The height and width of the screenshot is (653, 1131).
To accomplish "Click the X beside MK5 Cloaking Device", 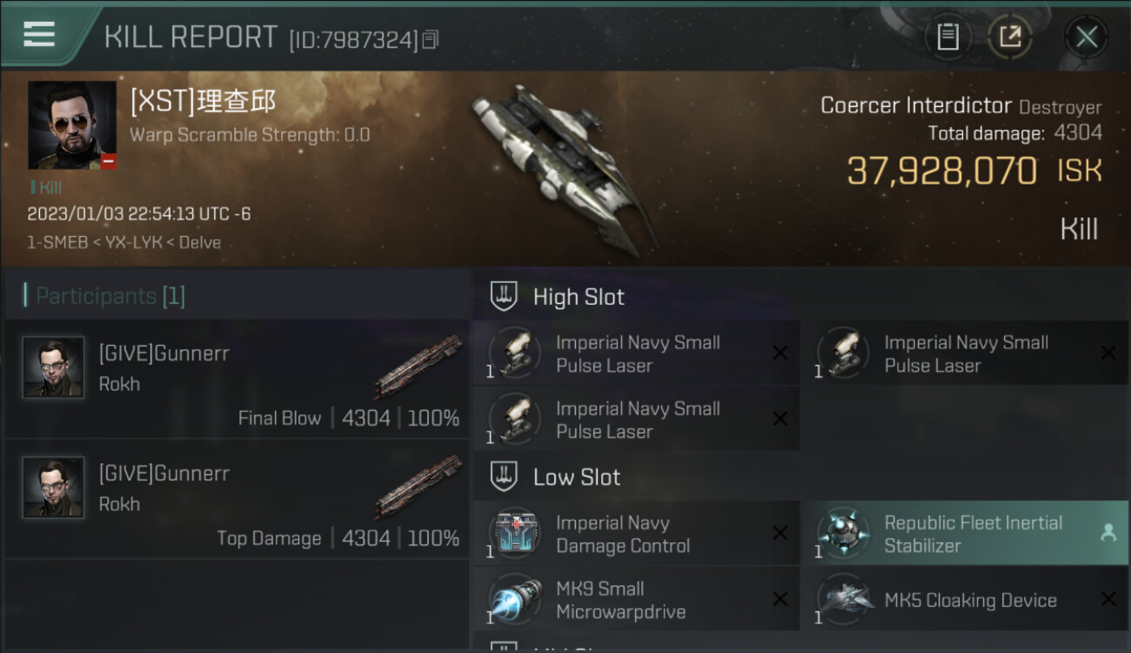I will coord(1108,599).
